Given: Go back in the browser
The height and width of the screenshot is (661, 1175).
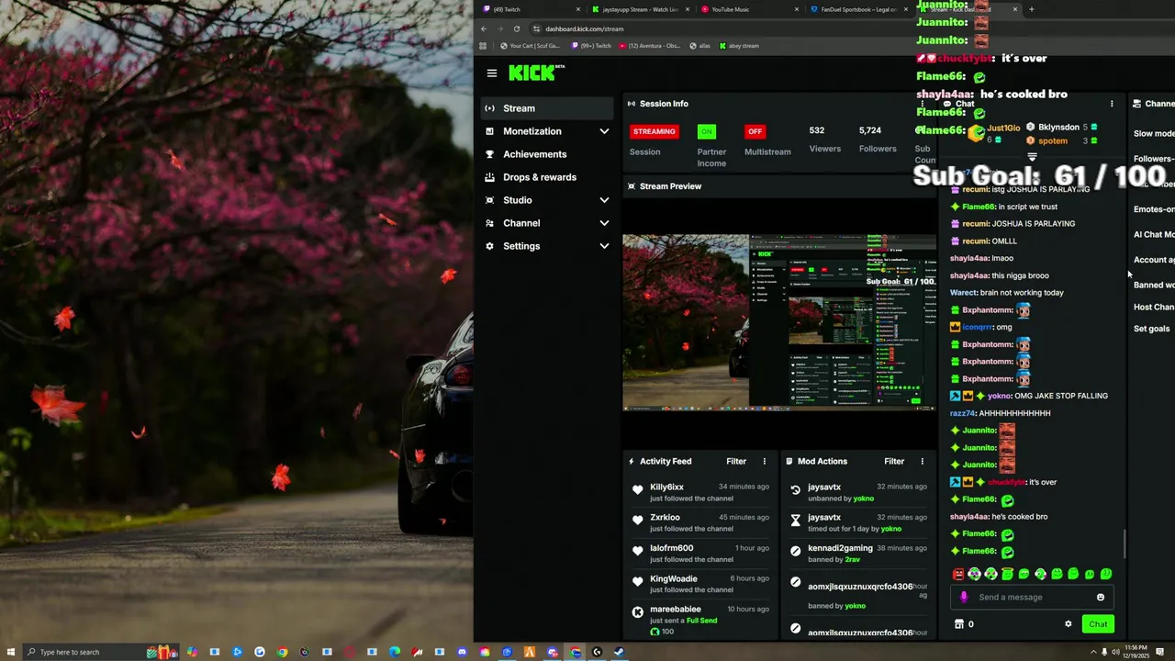Looking at the screenshot, I should tap(484, 28).
